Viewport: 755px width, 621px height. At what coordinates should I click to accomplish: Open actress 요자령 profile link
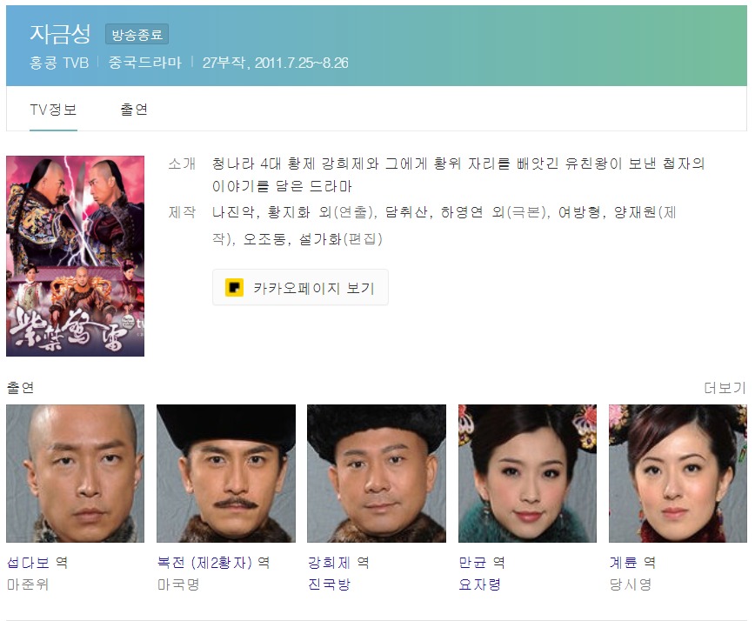click(480, 584)
